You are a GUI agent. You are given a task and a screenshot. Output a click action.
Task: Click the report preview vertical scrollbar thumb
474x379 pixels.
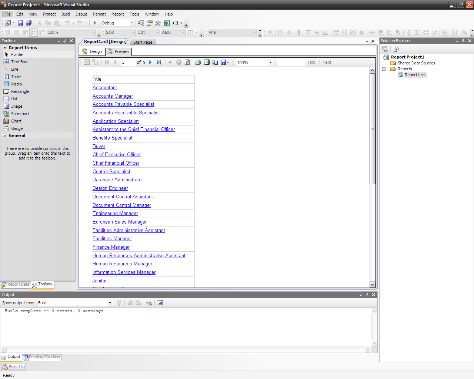tap(372, 129)
